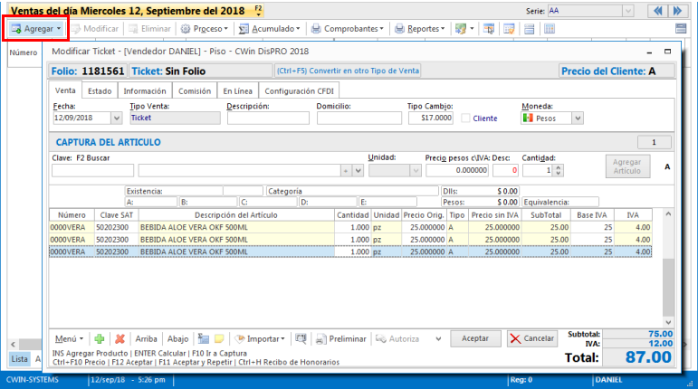Click the yellow note icon in bottom toolbar
698x389 pixels.
[x=218, y=338]
